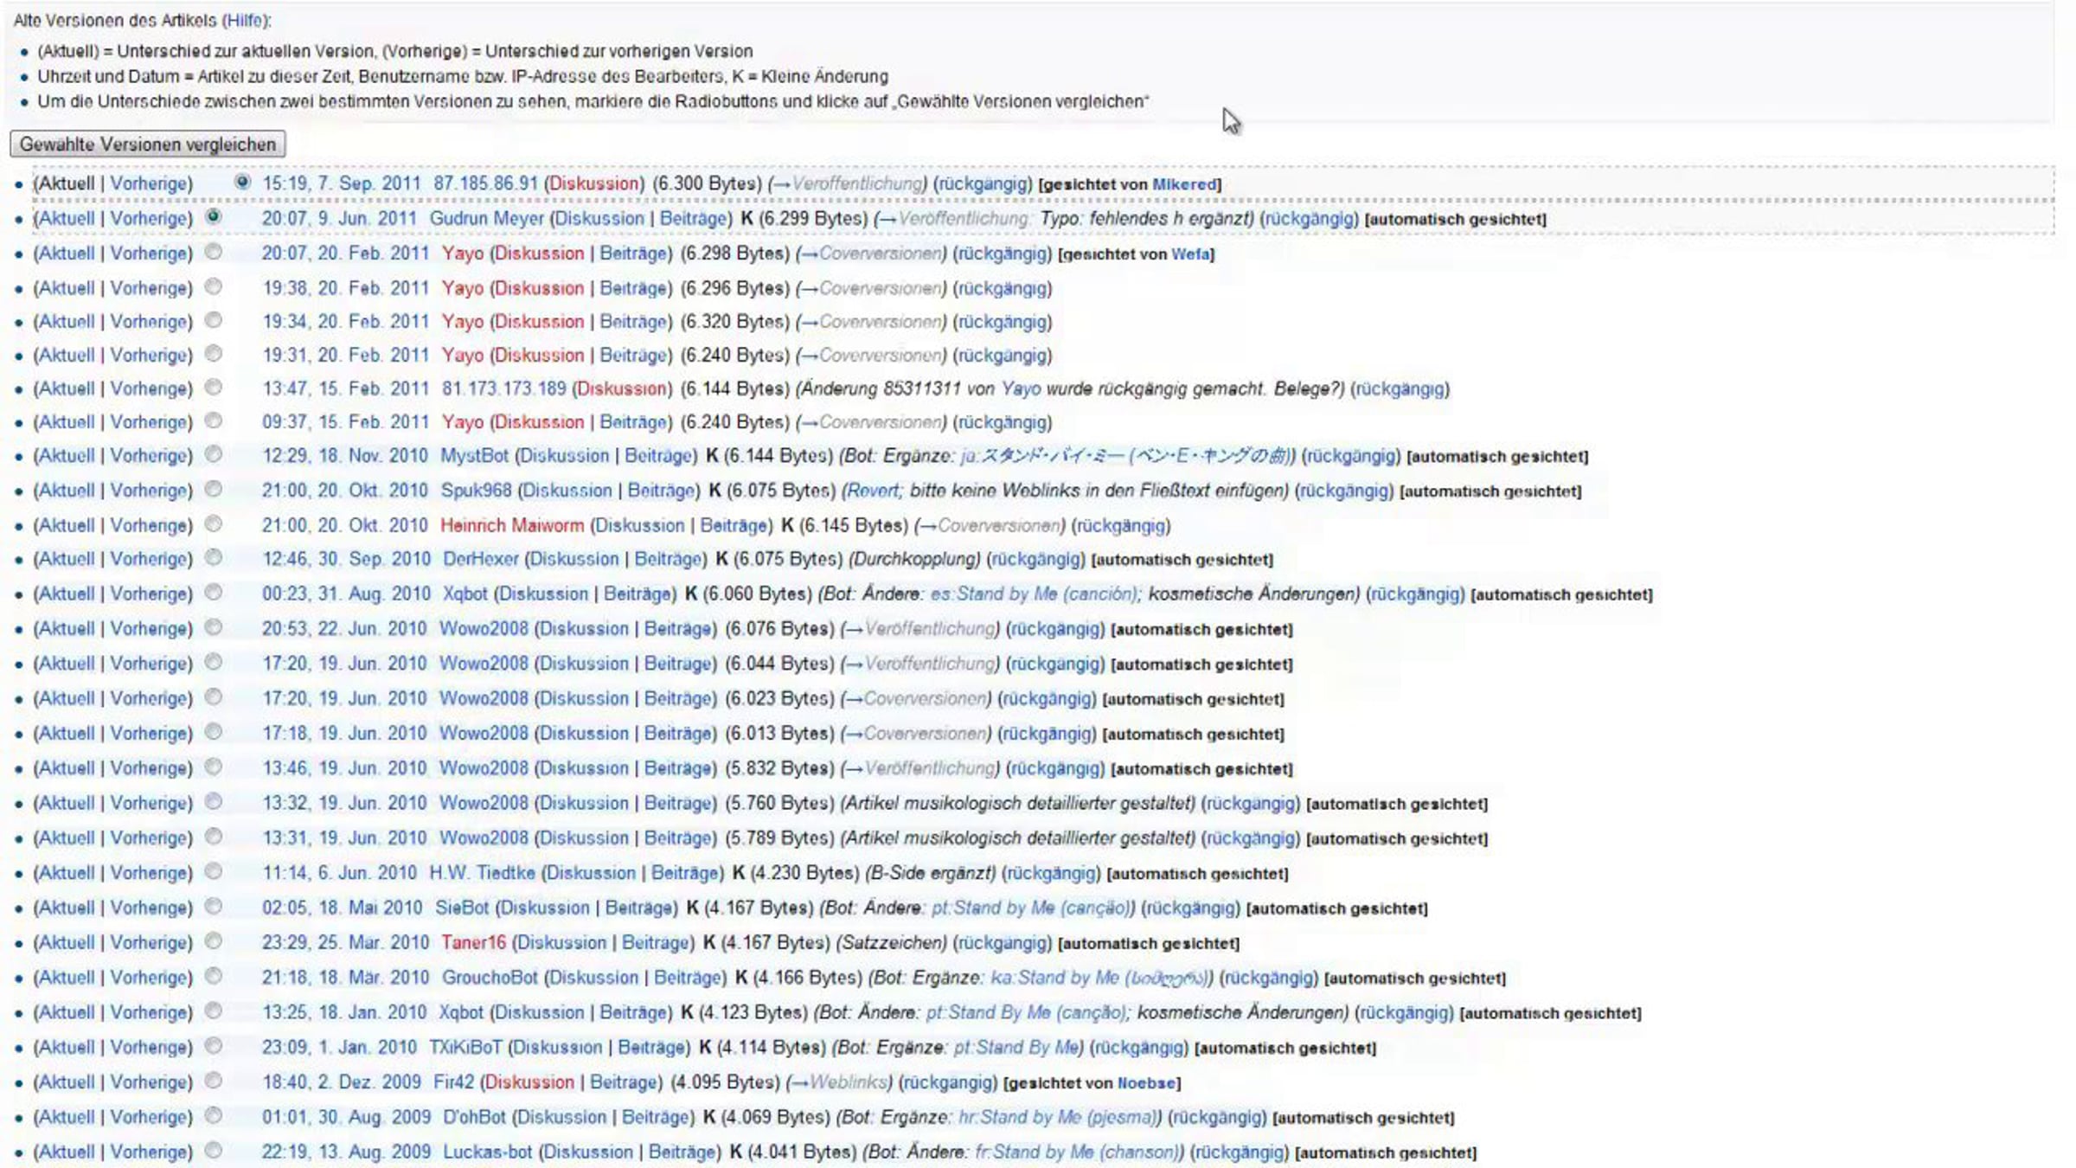This screenshot has width=2076, height=1168.
Task: Open user page of Gudrun Meyer
Action: tap(486, 219)
